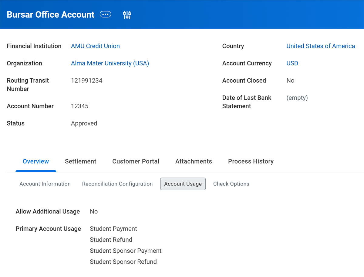Click the Account Closed value No

290,81
